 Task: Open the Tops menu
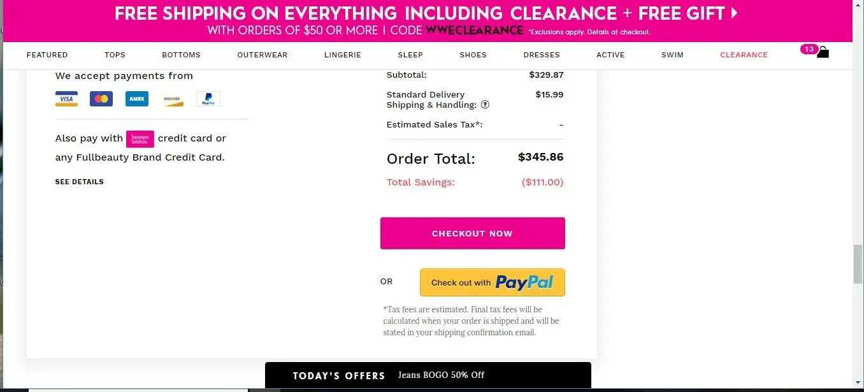(x=115, y=55)
